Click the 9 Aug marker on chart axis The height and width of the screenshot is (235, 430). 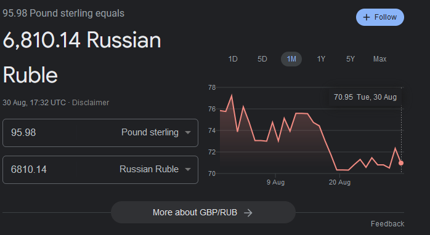pos(275,182)
